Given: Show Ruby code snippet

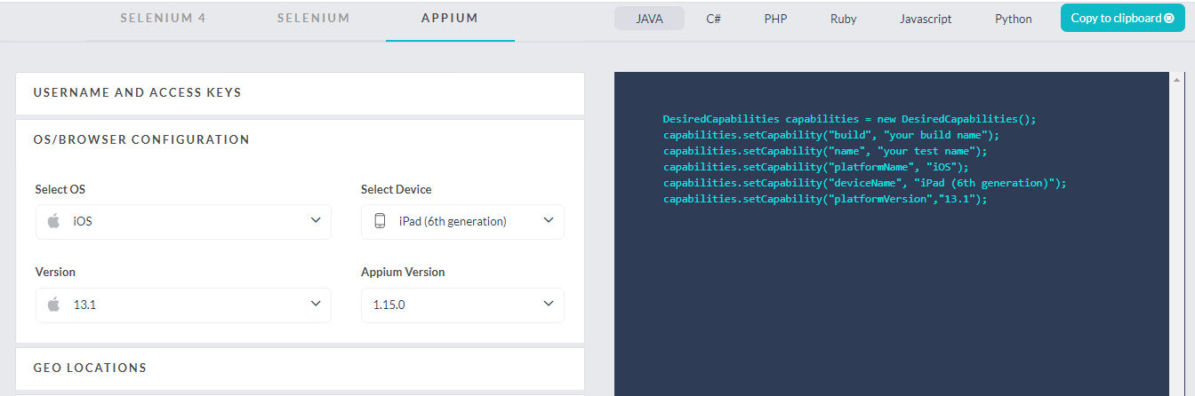Looking at the screenshot, I should click(843, 19).
